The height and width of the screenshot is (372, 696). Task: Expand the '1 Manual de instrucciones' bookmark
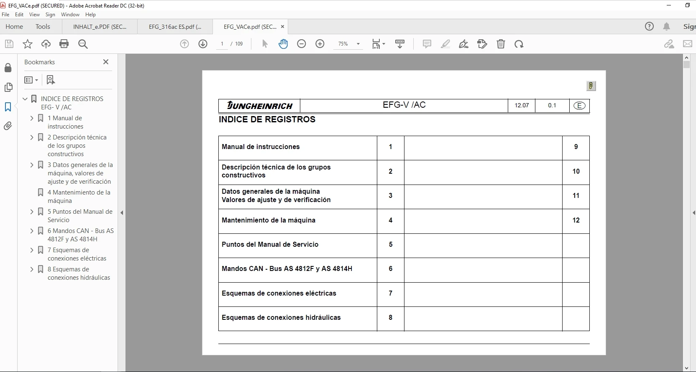coord(32,118)
